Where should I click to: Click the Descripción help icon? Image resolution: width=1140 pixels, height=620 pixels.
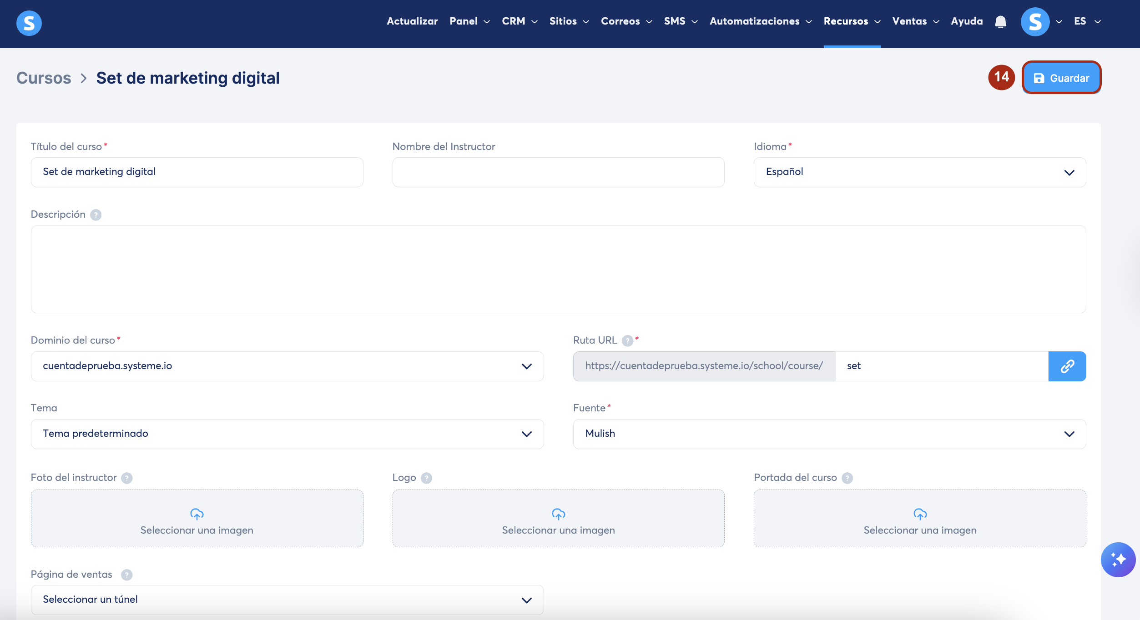pyautogui.click(x=96, y=215)
